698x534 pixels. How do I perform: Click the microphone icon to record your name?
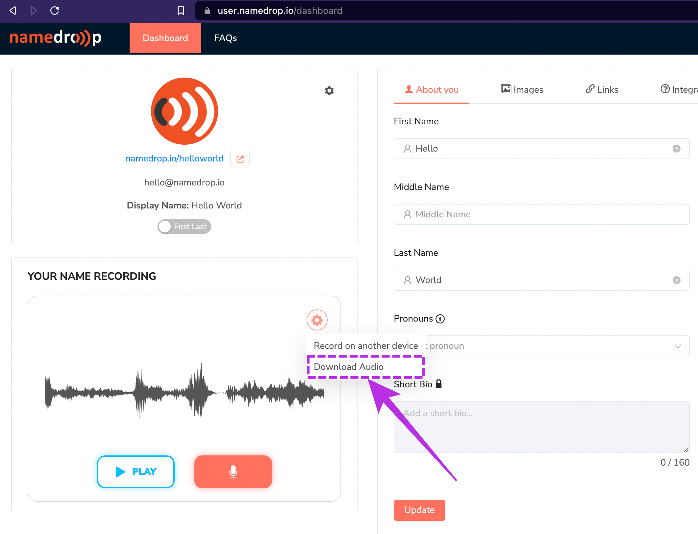233,472
